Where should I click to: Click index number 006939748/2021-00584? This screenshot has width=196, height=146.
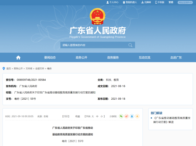pyautogui.click(x=31, y=80)
